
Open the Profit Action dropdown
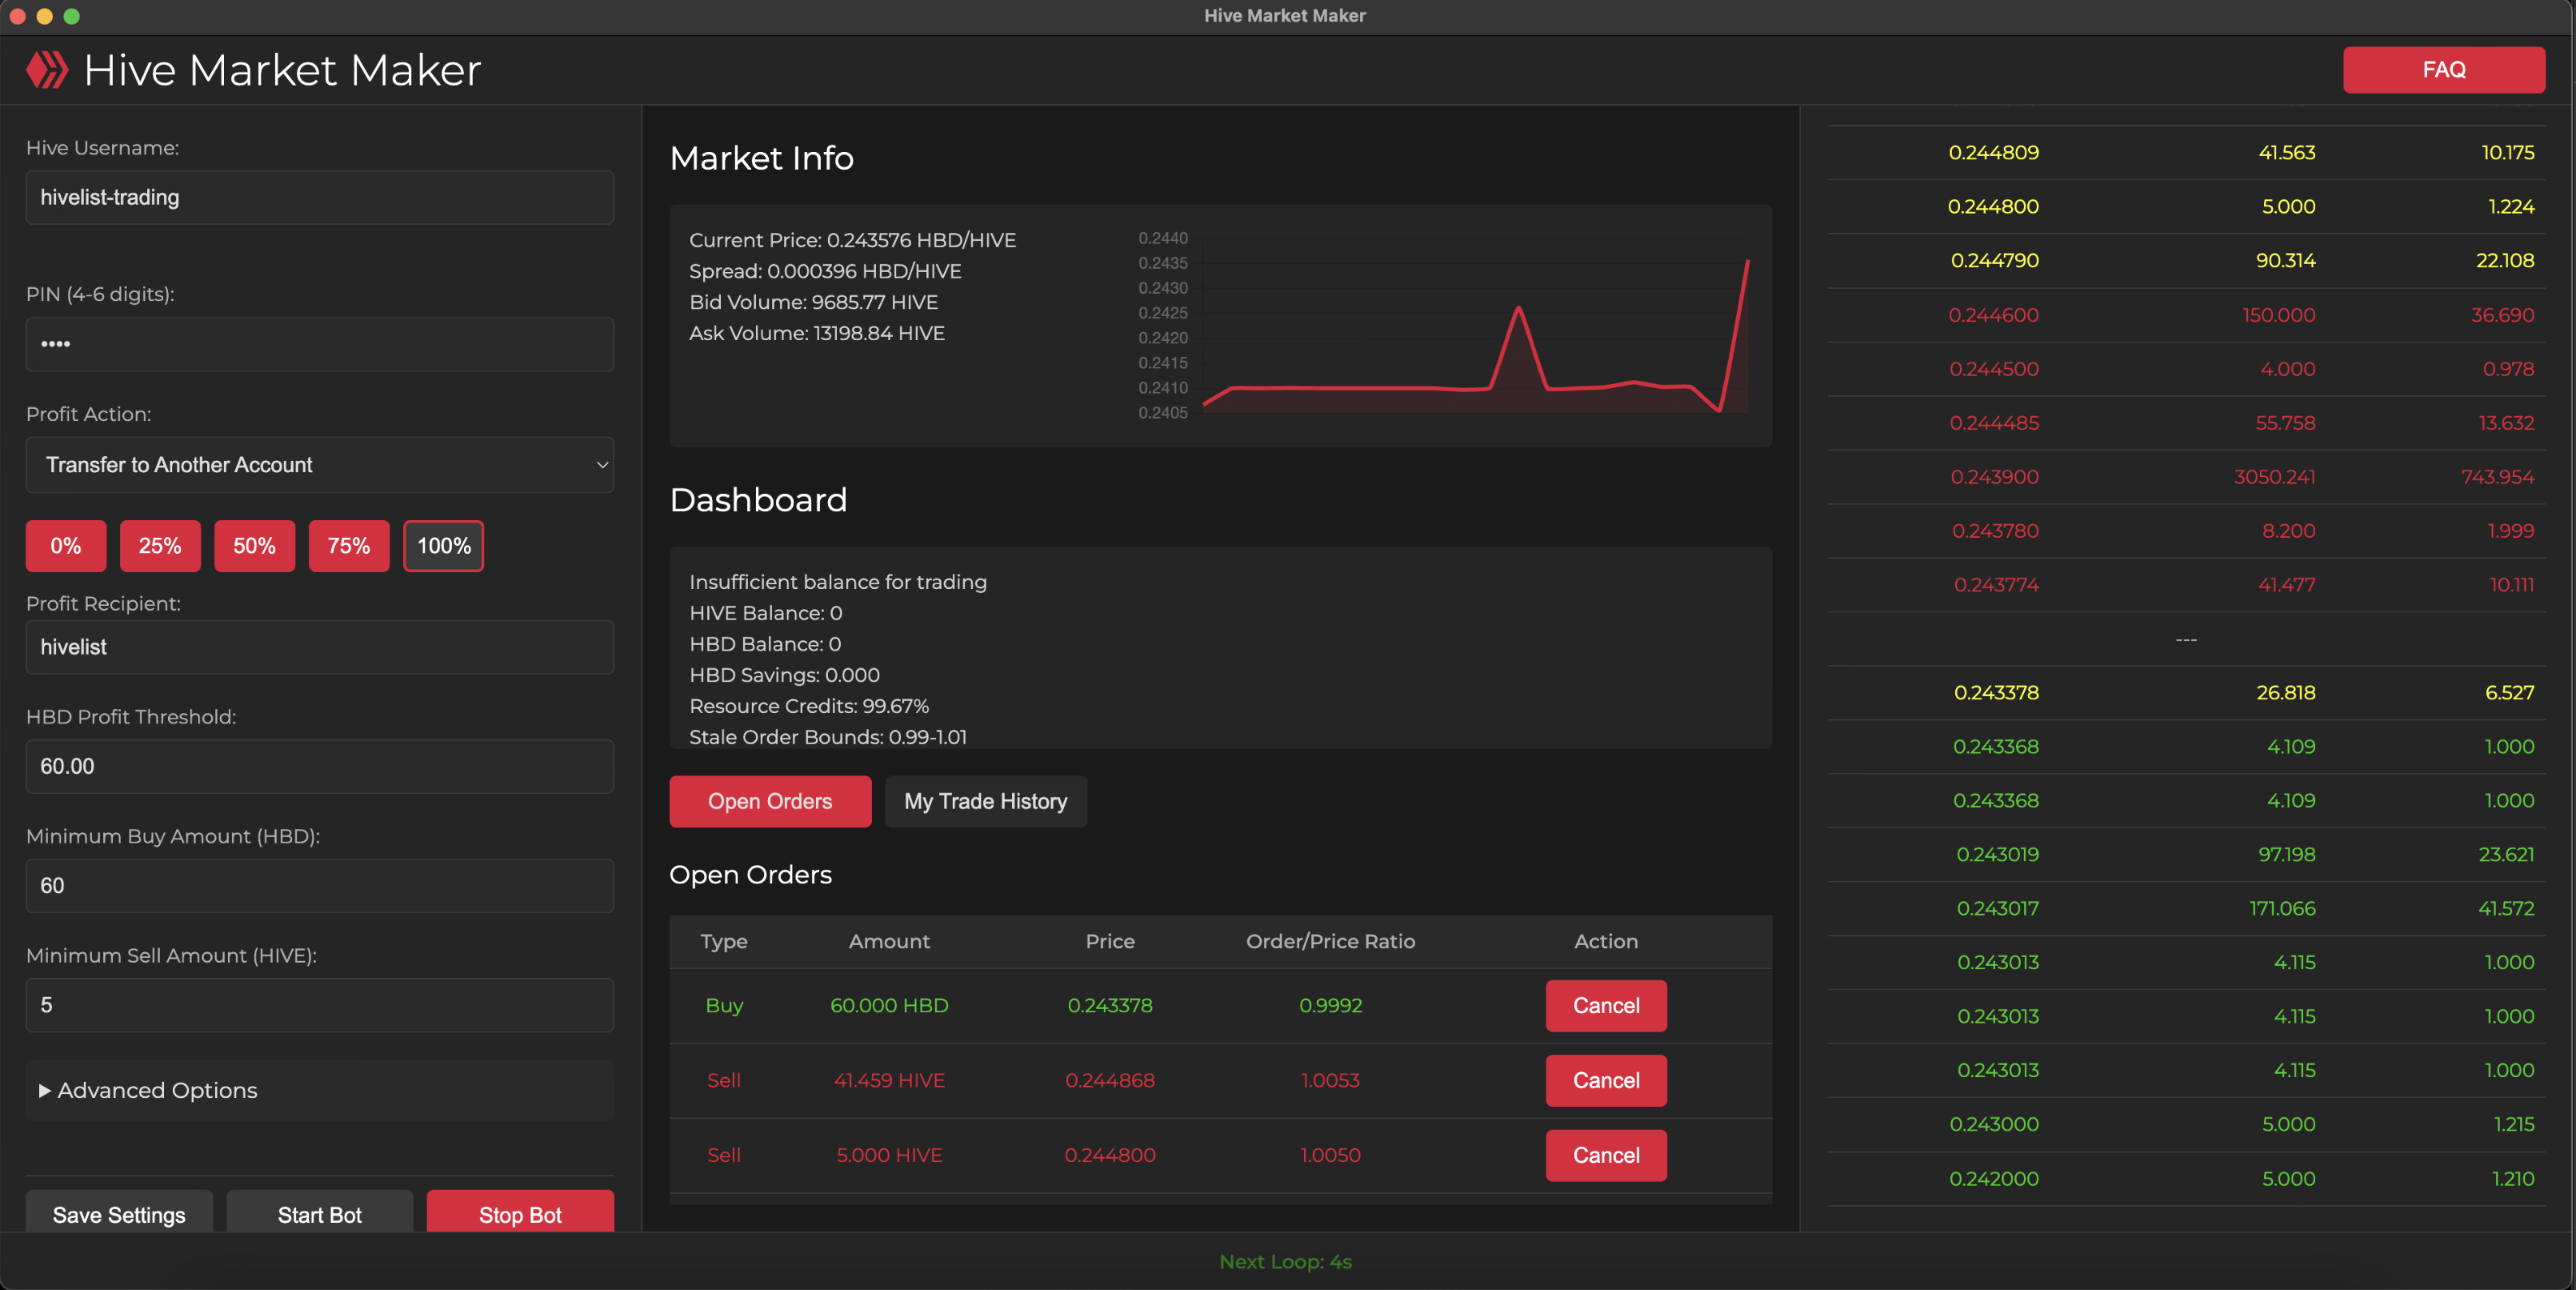(319, 465)
